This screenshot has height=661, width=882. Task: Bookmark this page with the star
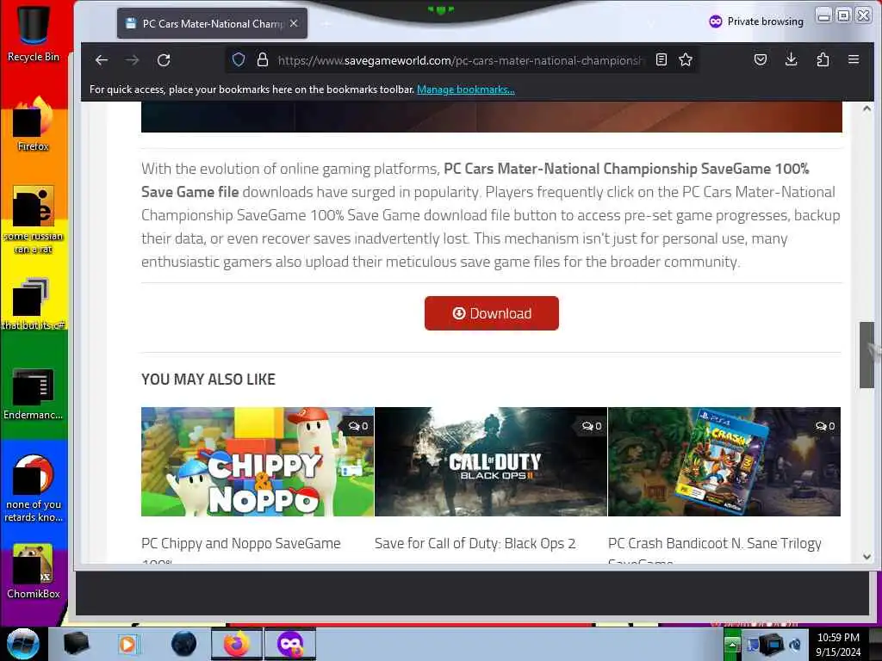685,59
